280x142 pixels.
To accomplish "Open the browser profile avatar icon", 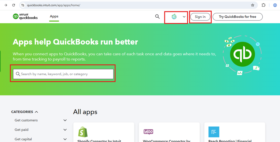I will [x=275, y=5].
